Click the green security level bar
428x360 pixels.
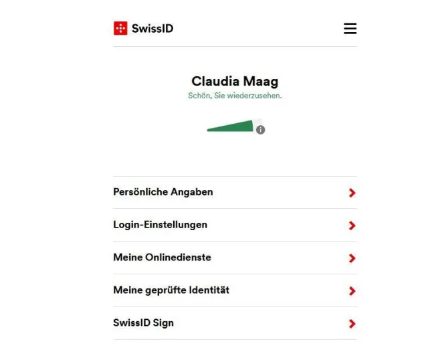234,126
